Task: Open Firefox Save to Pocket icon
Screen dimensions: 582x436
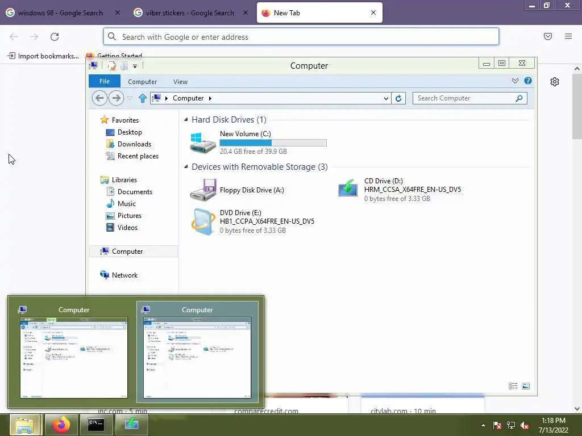Action: tap(548, 36)
